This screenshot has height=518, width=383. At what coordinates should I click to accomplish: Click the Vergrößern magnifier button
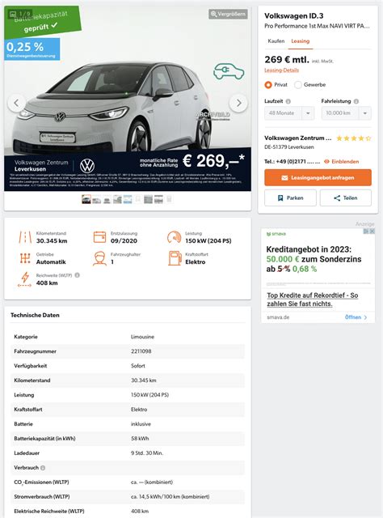click(x=228, y=14)
